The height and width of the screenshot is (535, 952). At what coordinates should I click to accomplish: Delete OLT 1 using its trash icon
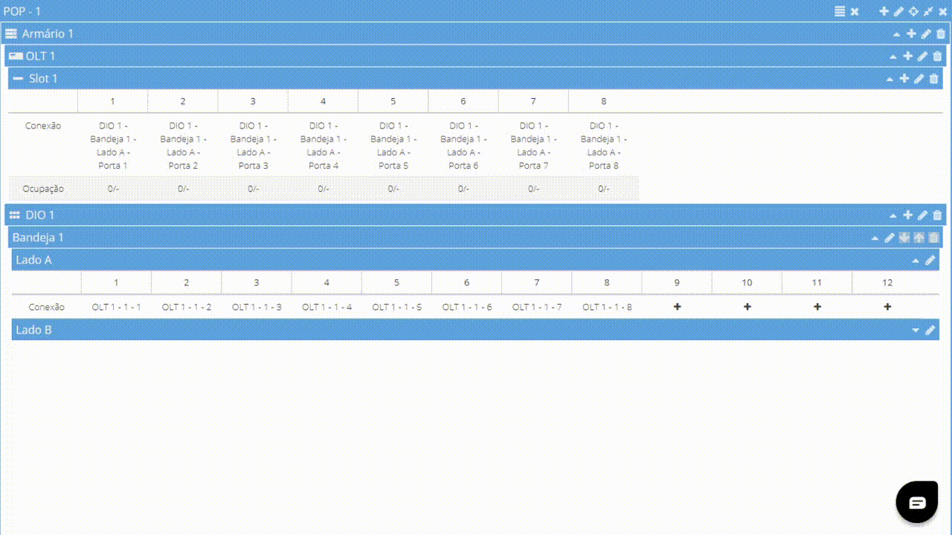[x=937, y=56]
